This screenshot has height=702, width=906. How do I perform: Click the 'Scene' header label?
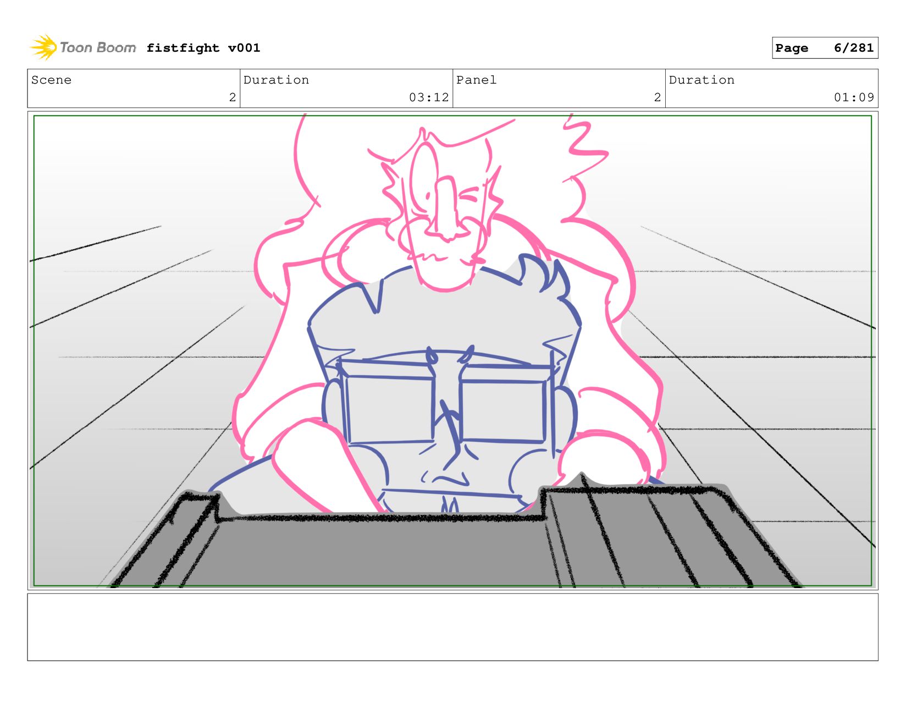(51, 80)
